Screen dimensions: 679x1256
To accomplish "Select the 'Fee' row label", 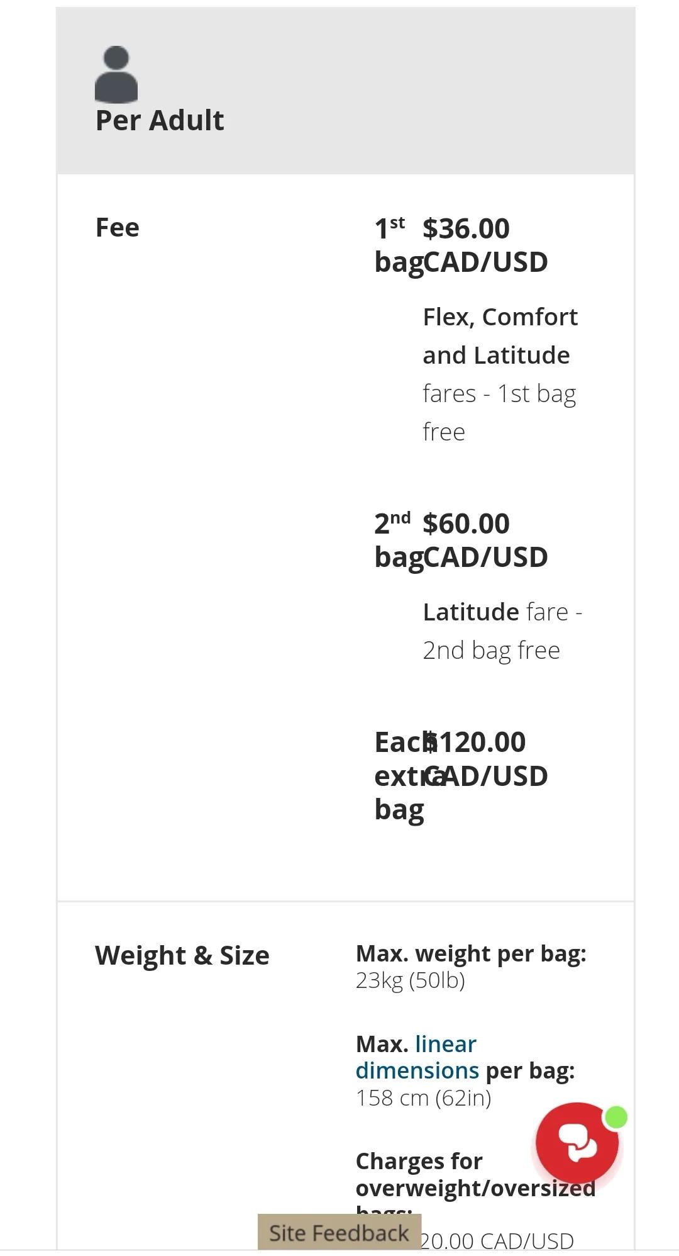I will [x=118, y=228].
